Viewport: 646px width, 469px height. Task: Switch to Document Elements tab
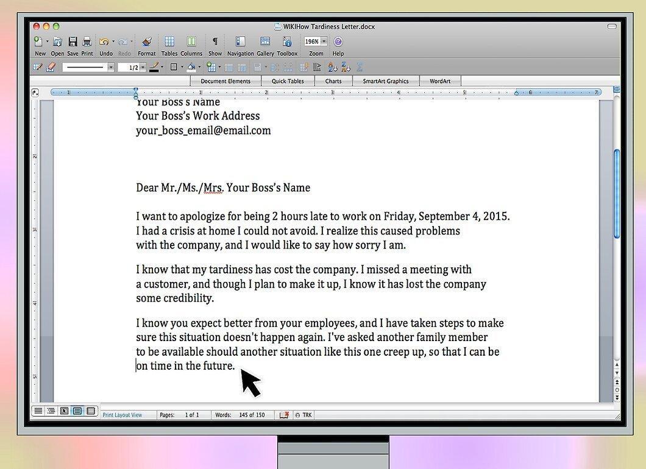tap(225, 81)
